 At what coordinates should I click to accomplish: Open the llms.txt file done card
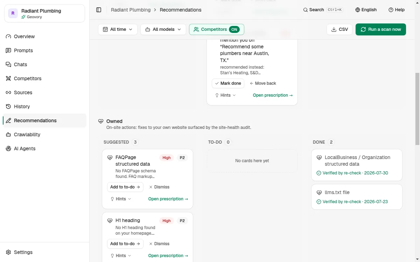[x=357, y=197]
